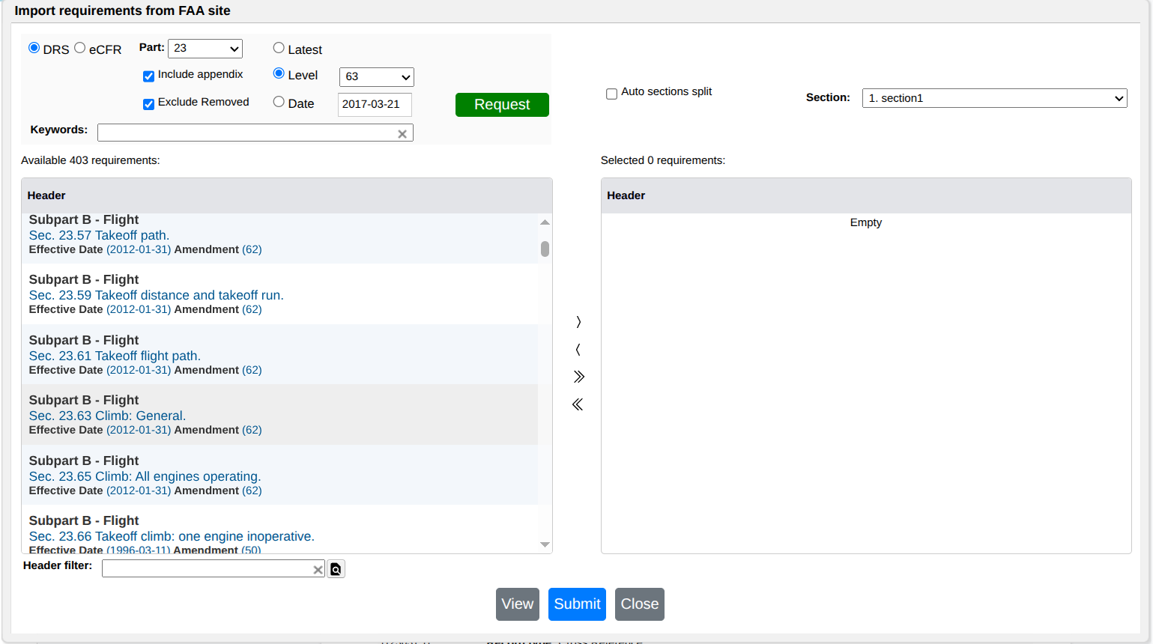Open the Part dropdown showing 23
The width and height of the screenshot is (1153, 644).
coord(205,49)
